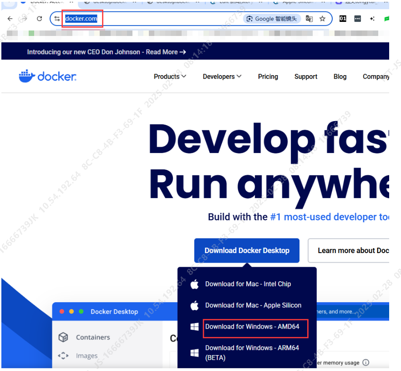Open site information icon in address bar
This screenshot has width=401, height=371.
coord(57,19)
